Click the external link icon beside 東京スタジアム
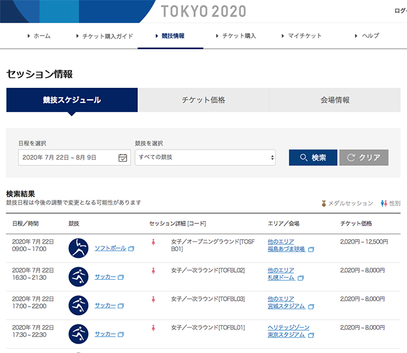 (311, 334)
